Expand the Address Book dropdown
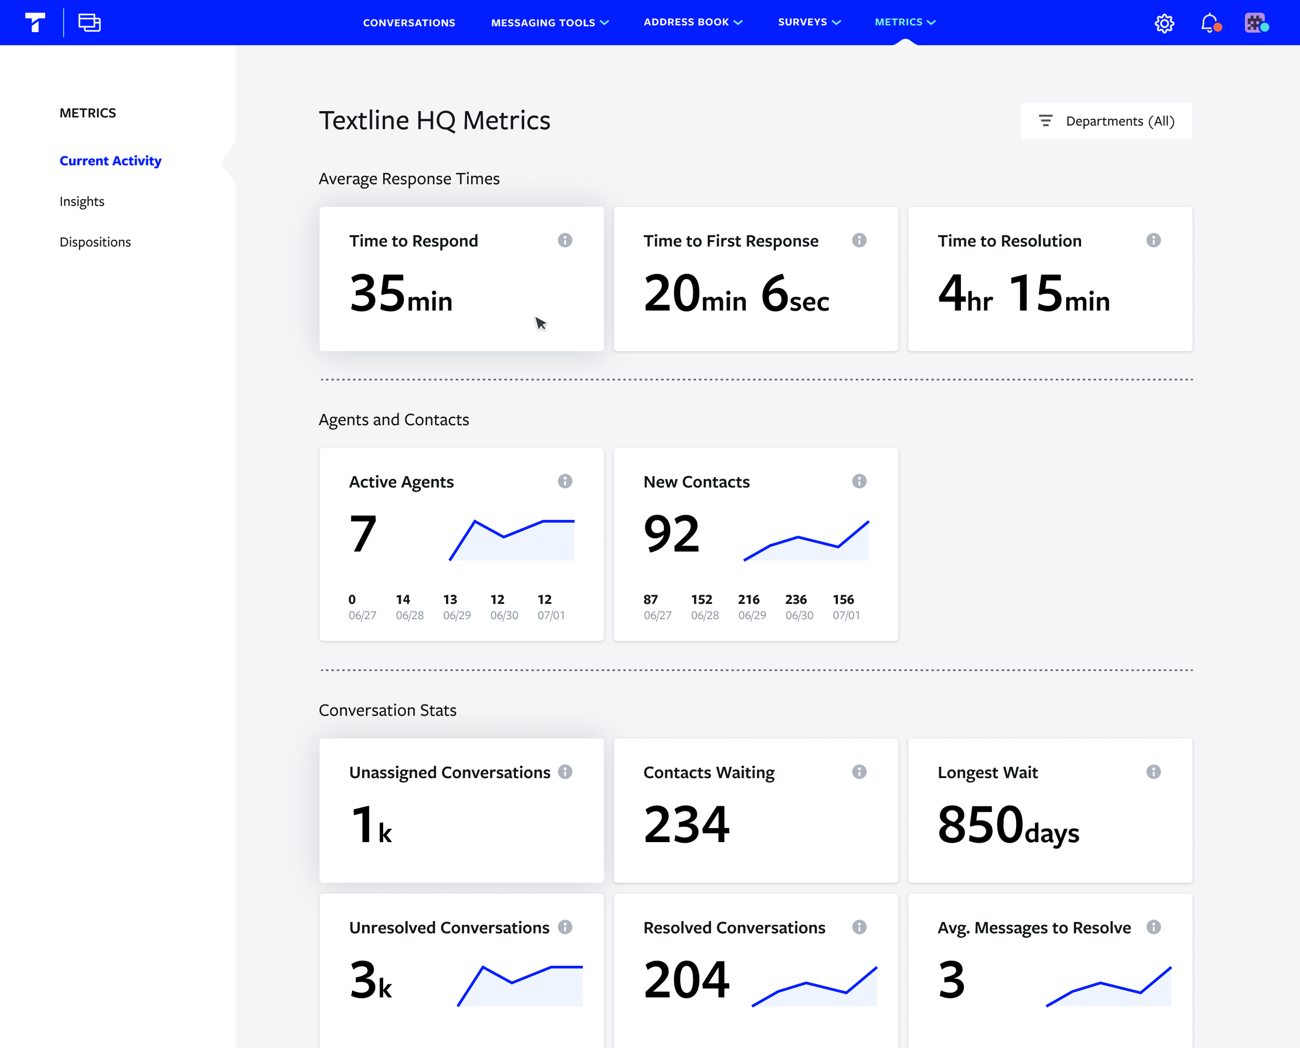 point(693,22)
